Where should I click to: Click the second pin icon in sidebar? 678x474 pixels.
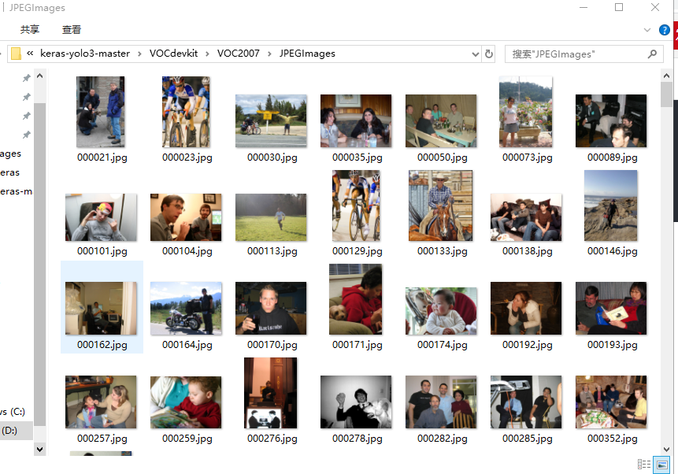(26, 97)
